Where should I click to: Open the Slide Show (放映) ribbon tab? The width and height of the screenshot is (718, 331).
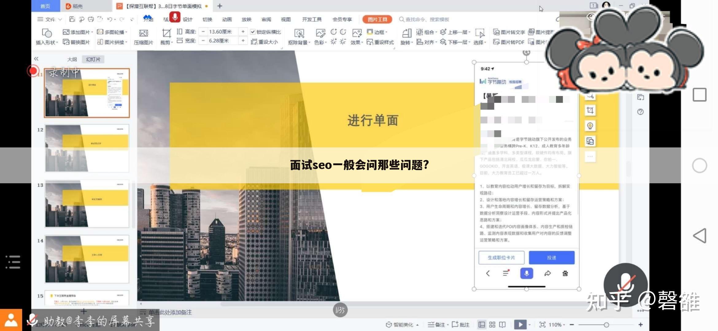246,19
